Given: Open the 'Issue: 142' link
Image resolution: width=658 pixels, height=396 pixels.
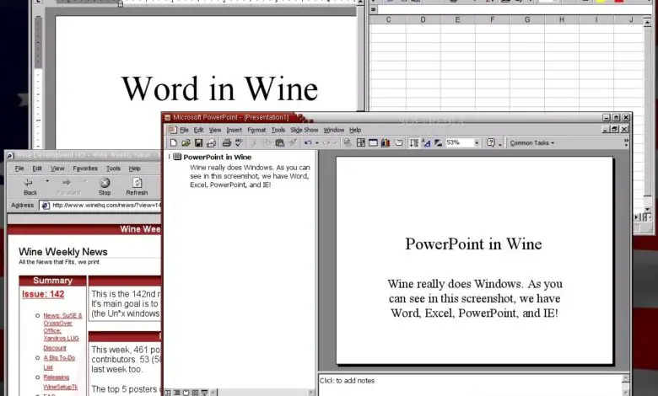Looking at the screenshot, I should 43,294.
